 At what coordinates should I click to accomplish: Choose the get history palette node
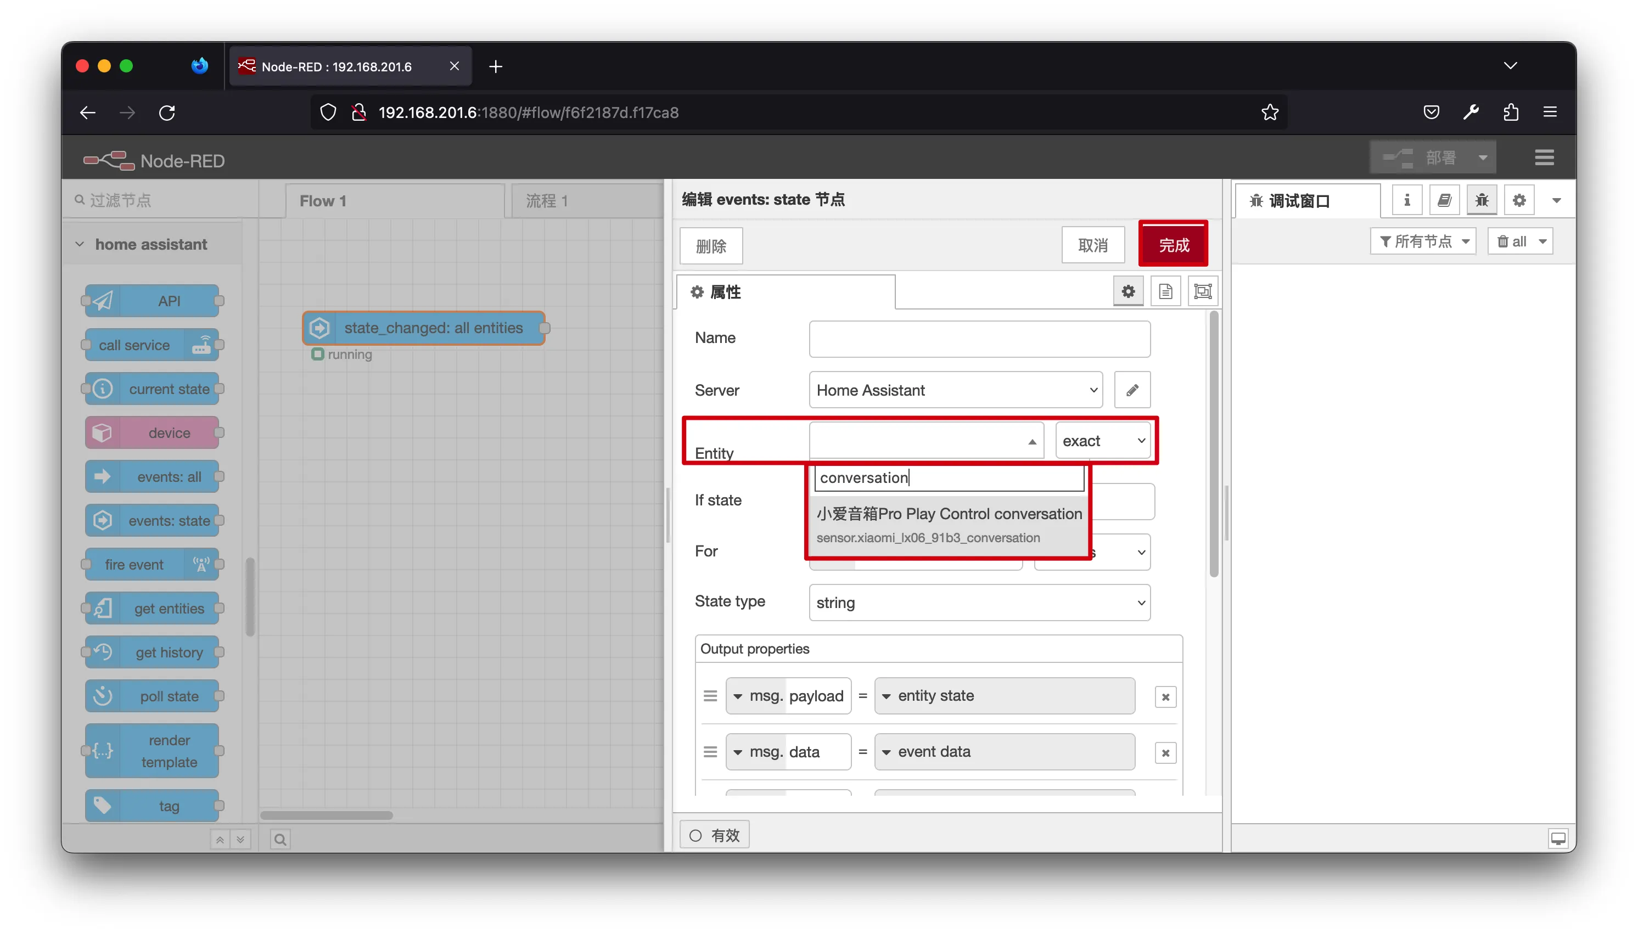pos(152,652)
